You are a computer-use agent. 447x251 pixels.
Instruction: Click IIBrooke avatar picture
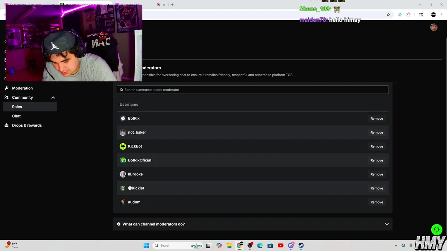123,174
